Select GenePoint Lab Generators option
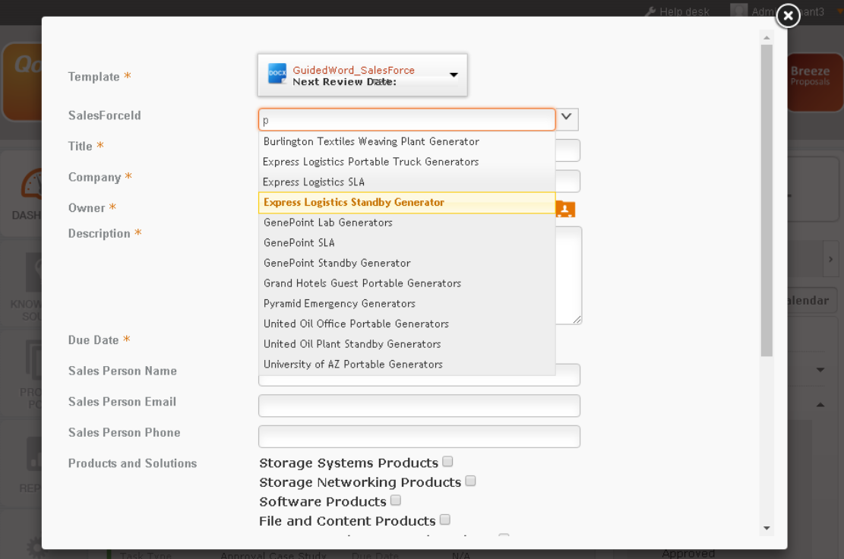844x559 pixels. click(x=407, y=223)
